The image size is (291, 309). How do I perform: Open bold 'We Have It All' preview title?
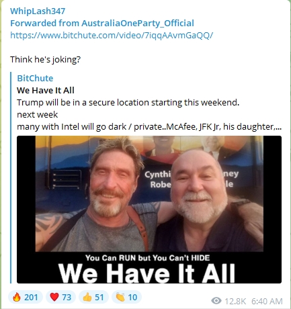click(x=46, y=90)
